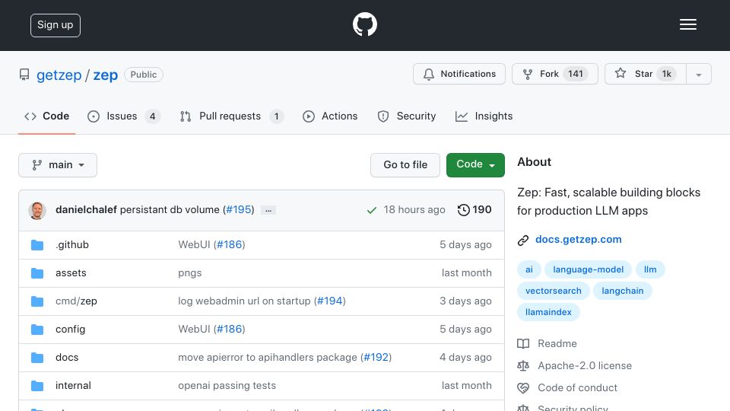Click the Code of conduct heart icon
The width and height of the screenshot is (730, 411).
523,388
